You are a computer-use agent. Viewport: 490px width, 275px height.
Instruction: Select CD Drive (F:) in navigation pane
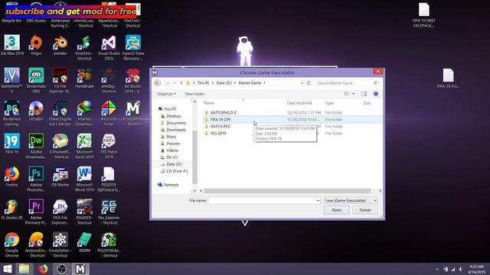(174, 171)
